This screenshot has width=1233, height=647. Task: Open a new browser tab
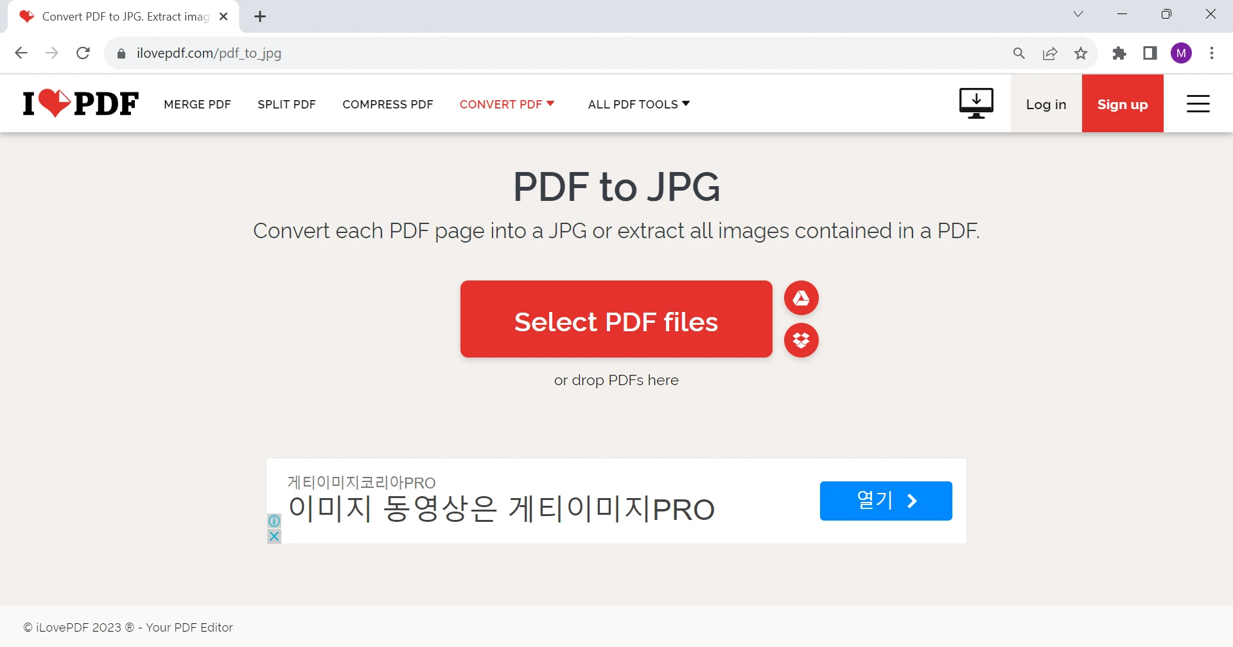click(x=260, y=17)
